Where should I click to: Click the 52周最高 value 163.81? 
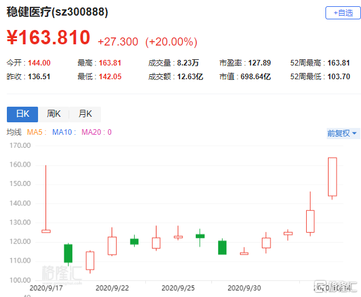coord(339,63)
